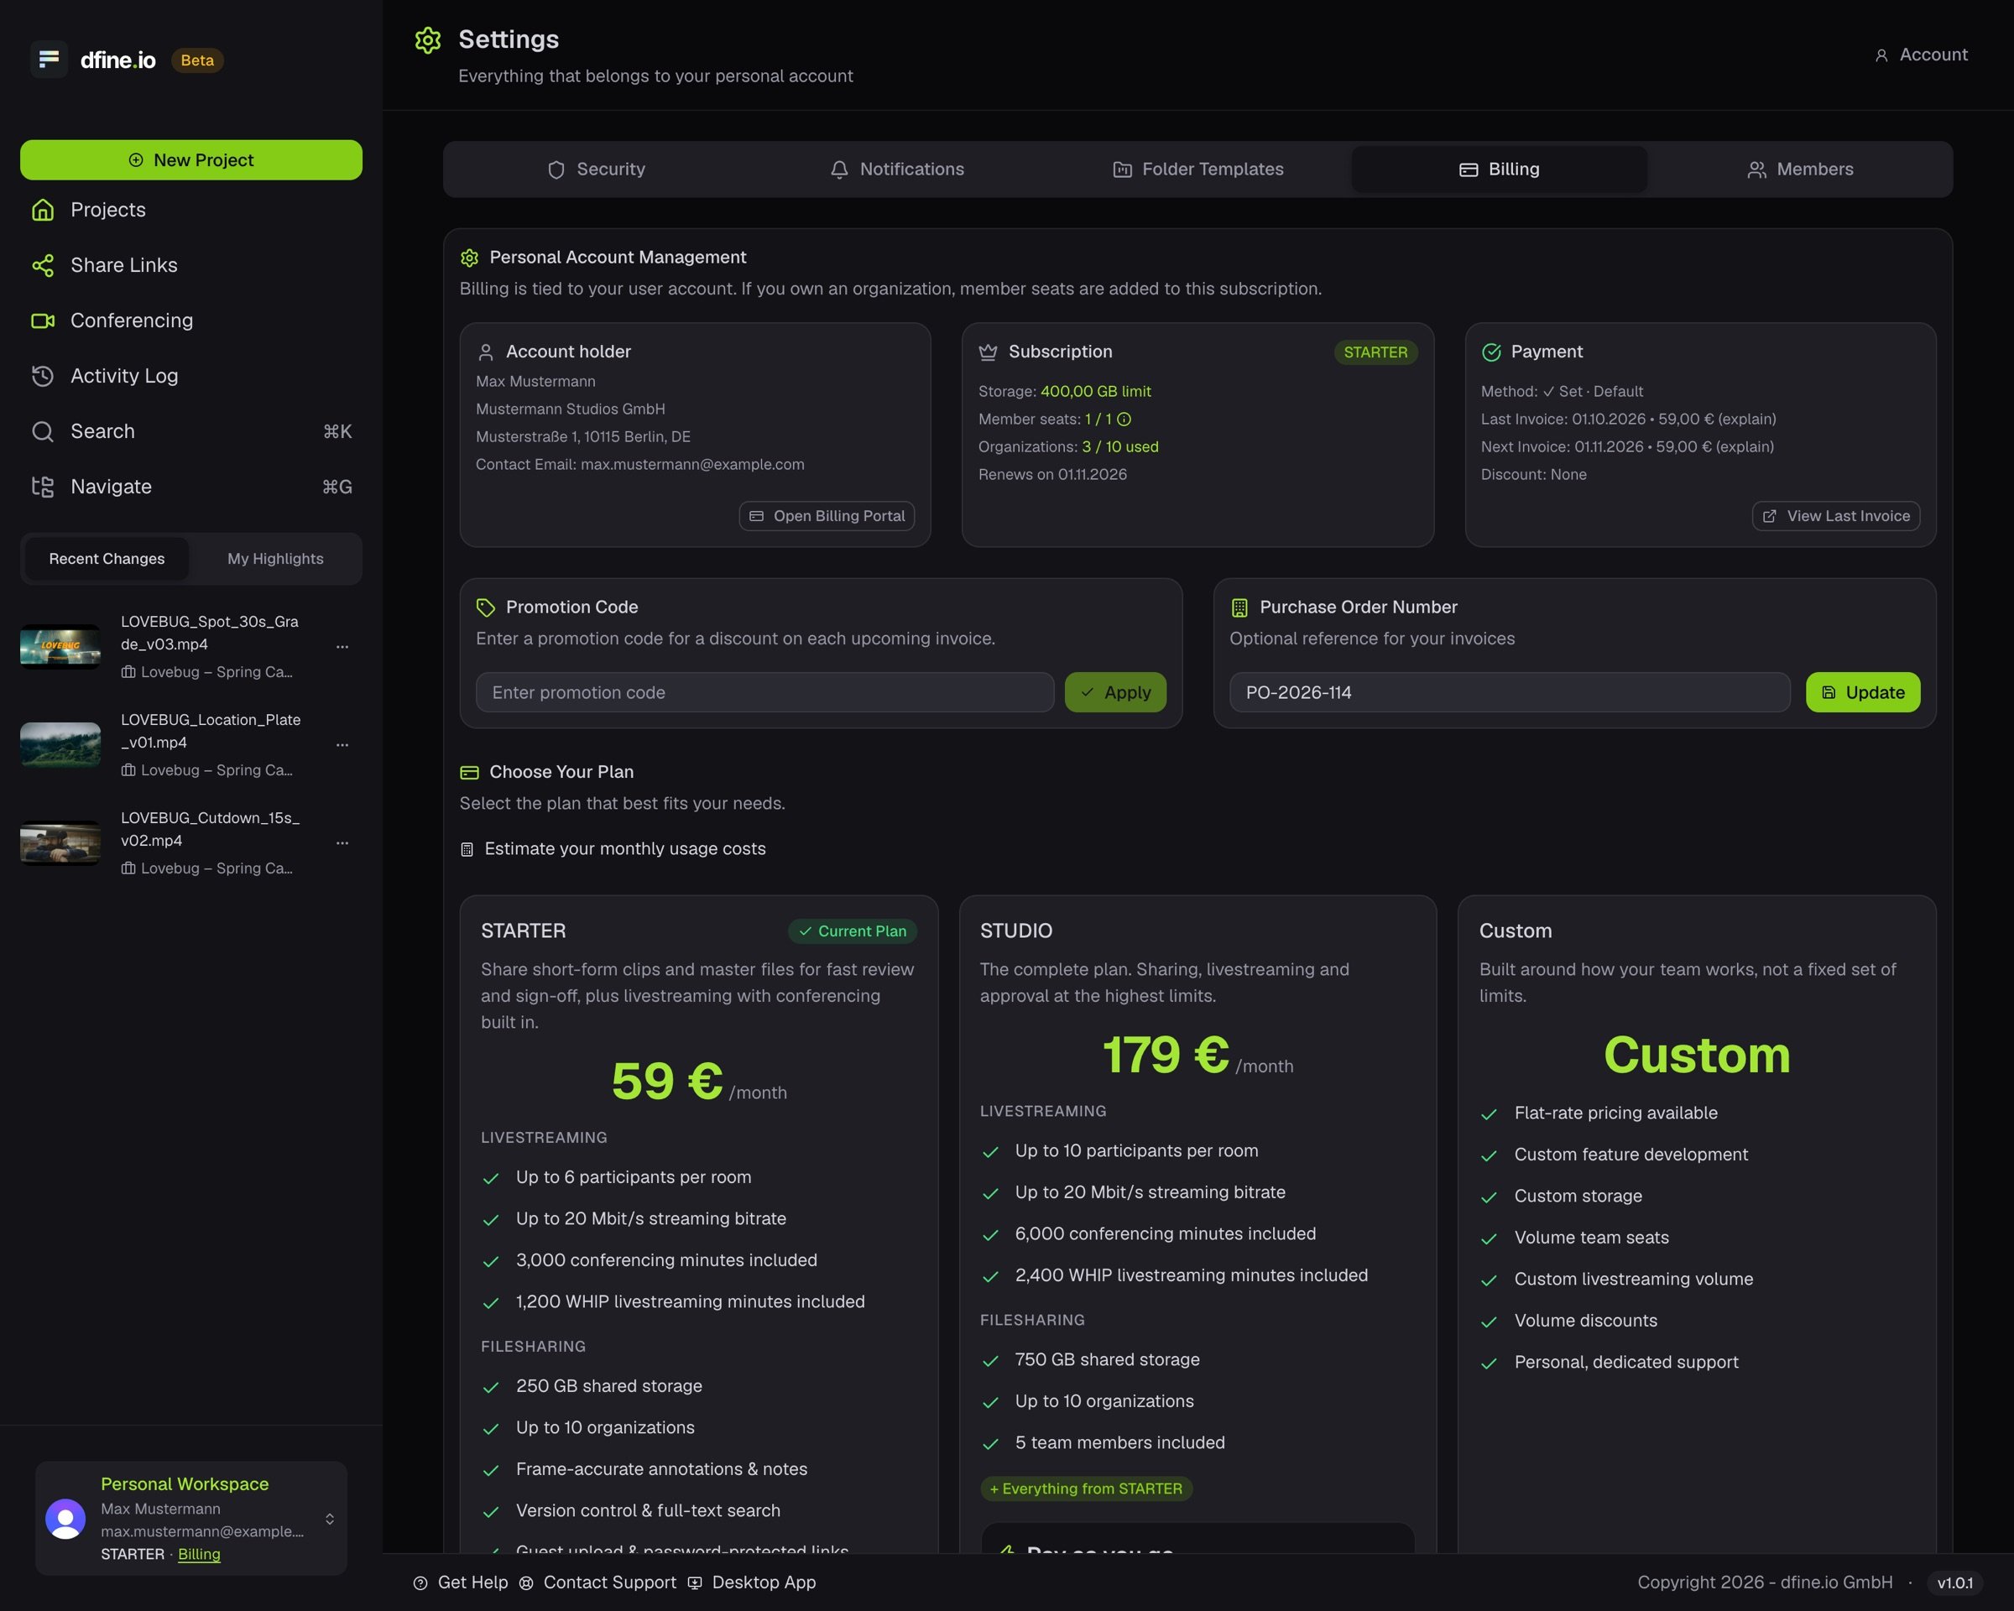Expand the Personal Workspace switcher

(330, 1519)
